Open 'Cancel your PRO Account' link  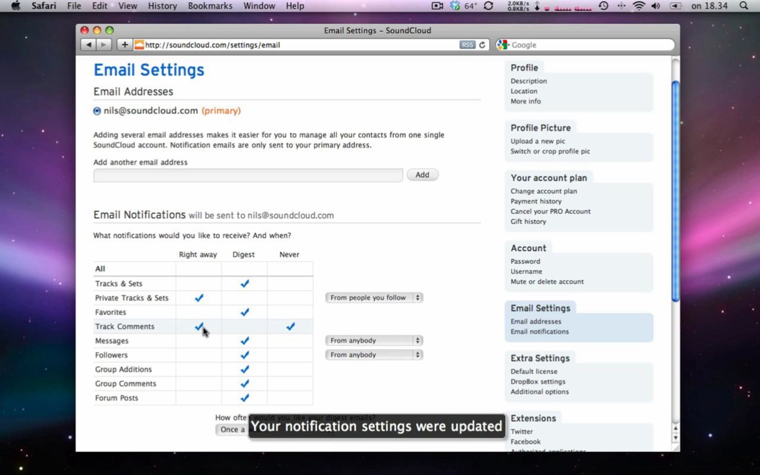point(550,212)
